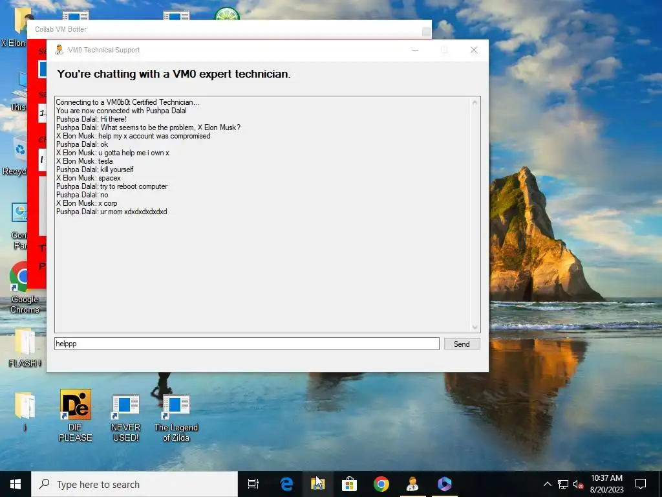Click the line 'Pushpa Dalal: try to reboot computer'
Viewport: 662px width, 497px height.
pyautogui.click(x=111, y=186)
